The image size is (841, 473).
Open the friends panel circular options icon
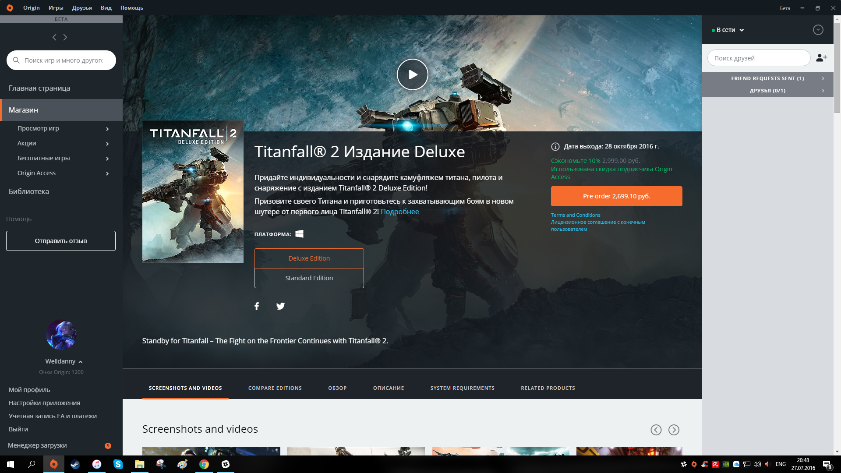[x=818, y=30]
